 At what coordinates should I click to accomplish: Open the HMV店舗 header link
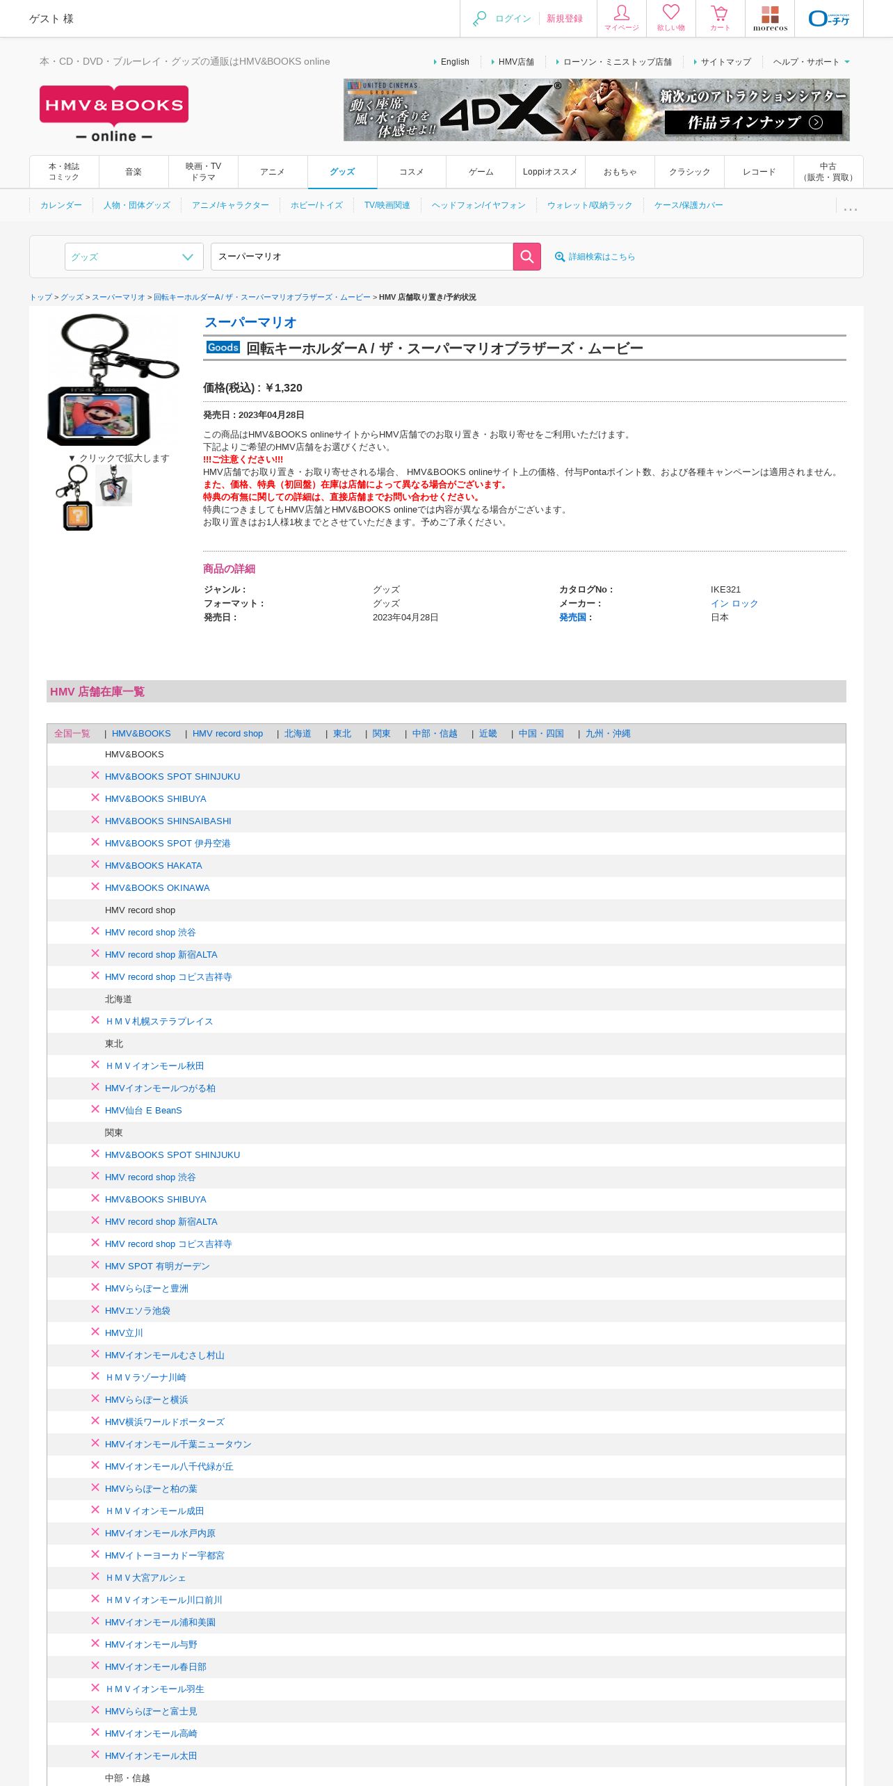tap(516, 62)
